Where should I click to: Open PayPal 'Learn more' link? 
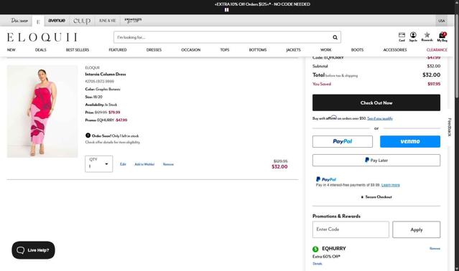click(391, 185)
